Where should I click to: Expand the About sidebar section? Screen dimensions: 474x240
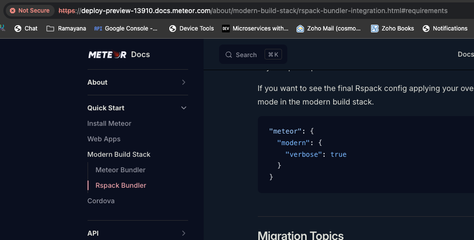click(x=137, y=82)
